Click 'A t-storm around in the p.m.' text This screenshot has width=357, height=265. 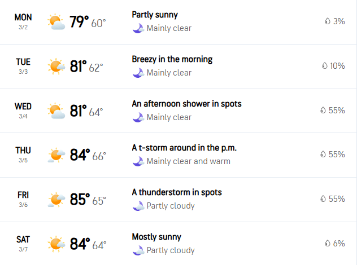point(184,148)
